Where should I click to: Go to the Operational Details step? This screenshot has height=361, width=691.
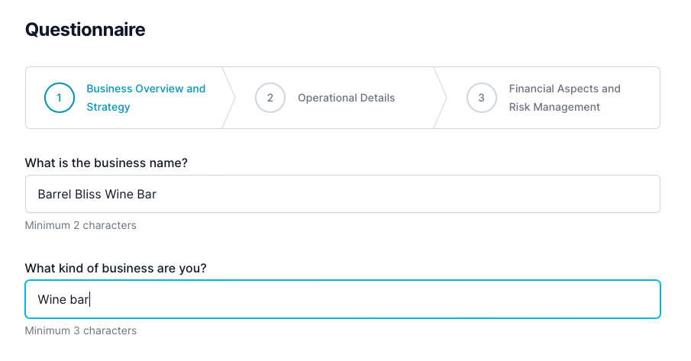(x=346, y=98)
